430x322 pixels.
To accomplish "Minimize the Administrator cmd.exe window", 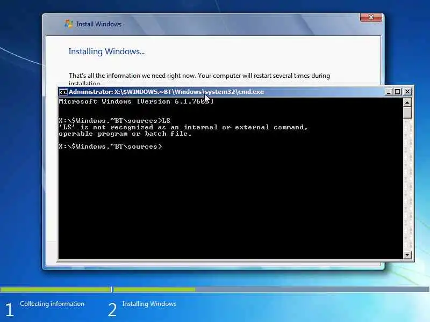I will pos(388,92).
